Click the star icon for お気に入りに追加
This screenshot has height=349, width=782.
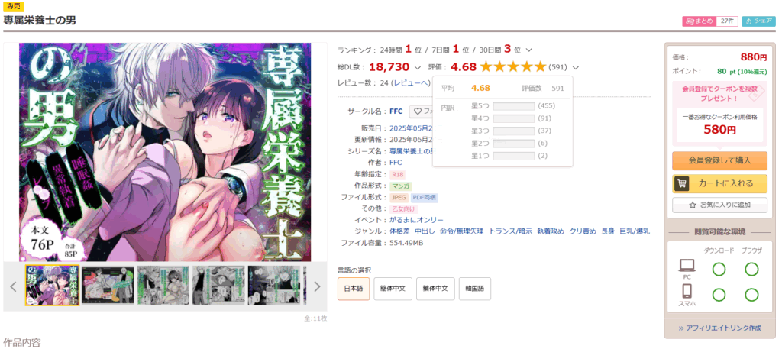[x=692, y=205]
